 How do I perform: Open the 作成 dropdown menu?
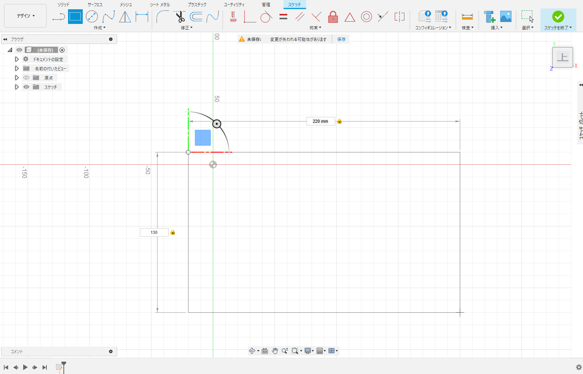(x=99, y=28)
